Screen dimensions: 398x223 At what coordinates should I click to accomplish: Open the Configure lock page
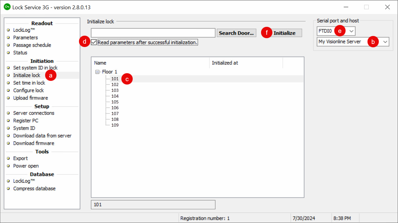28,90
